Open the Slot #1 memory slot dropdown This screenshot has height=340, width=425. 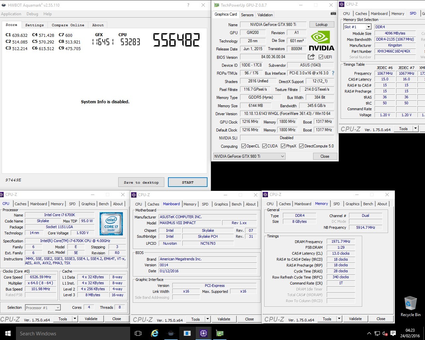pos(358,27)
